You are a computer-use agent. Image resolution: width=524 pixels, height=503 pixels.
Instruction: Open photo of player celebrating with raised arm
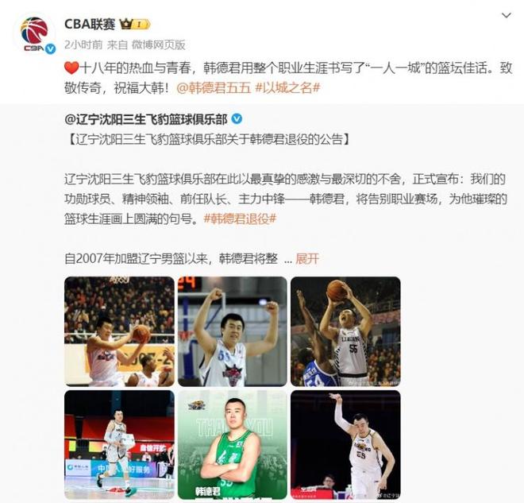(345, 445)
